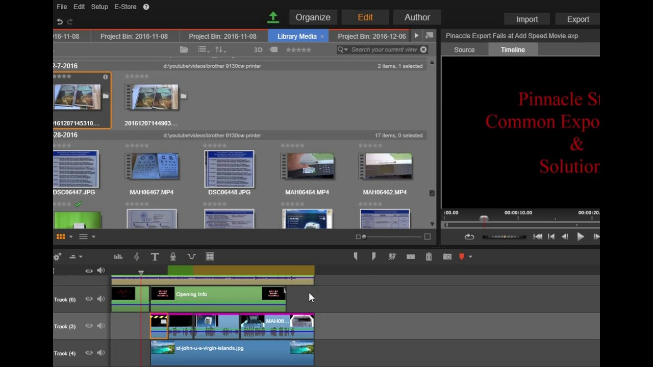Expand the search options magnifier dropdown
The image size is (653, 367).
point(342,49)
